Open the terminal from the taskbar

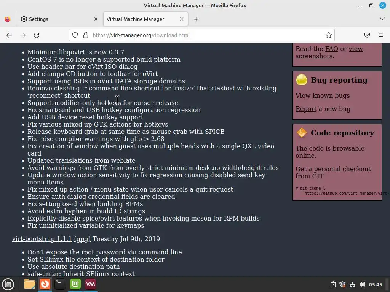60,284
